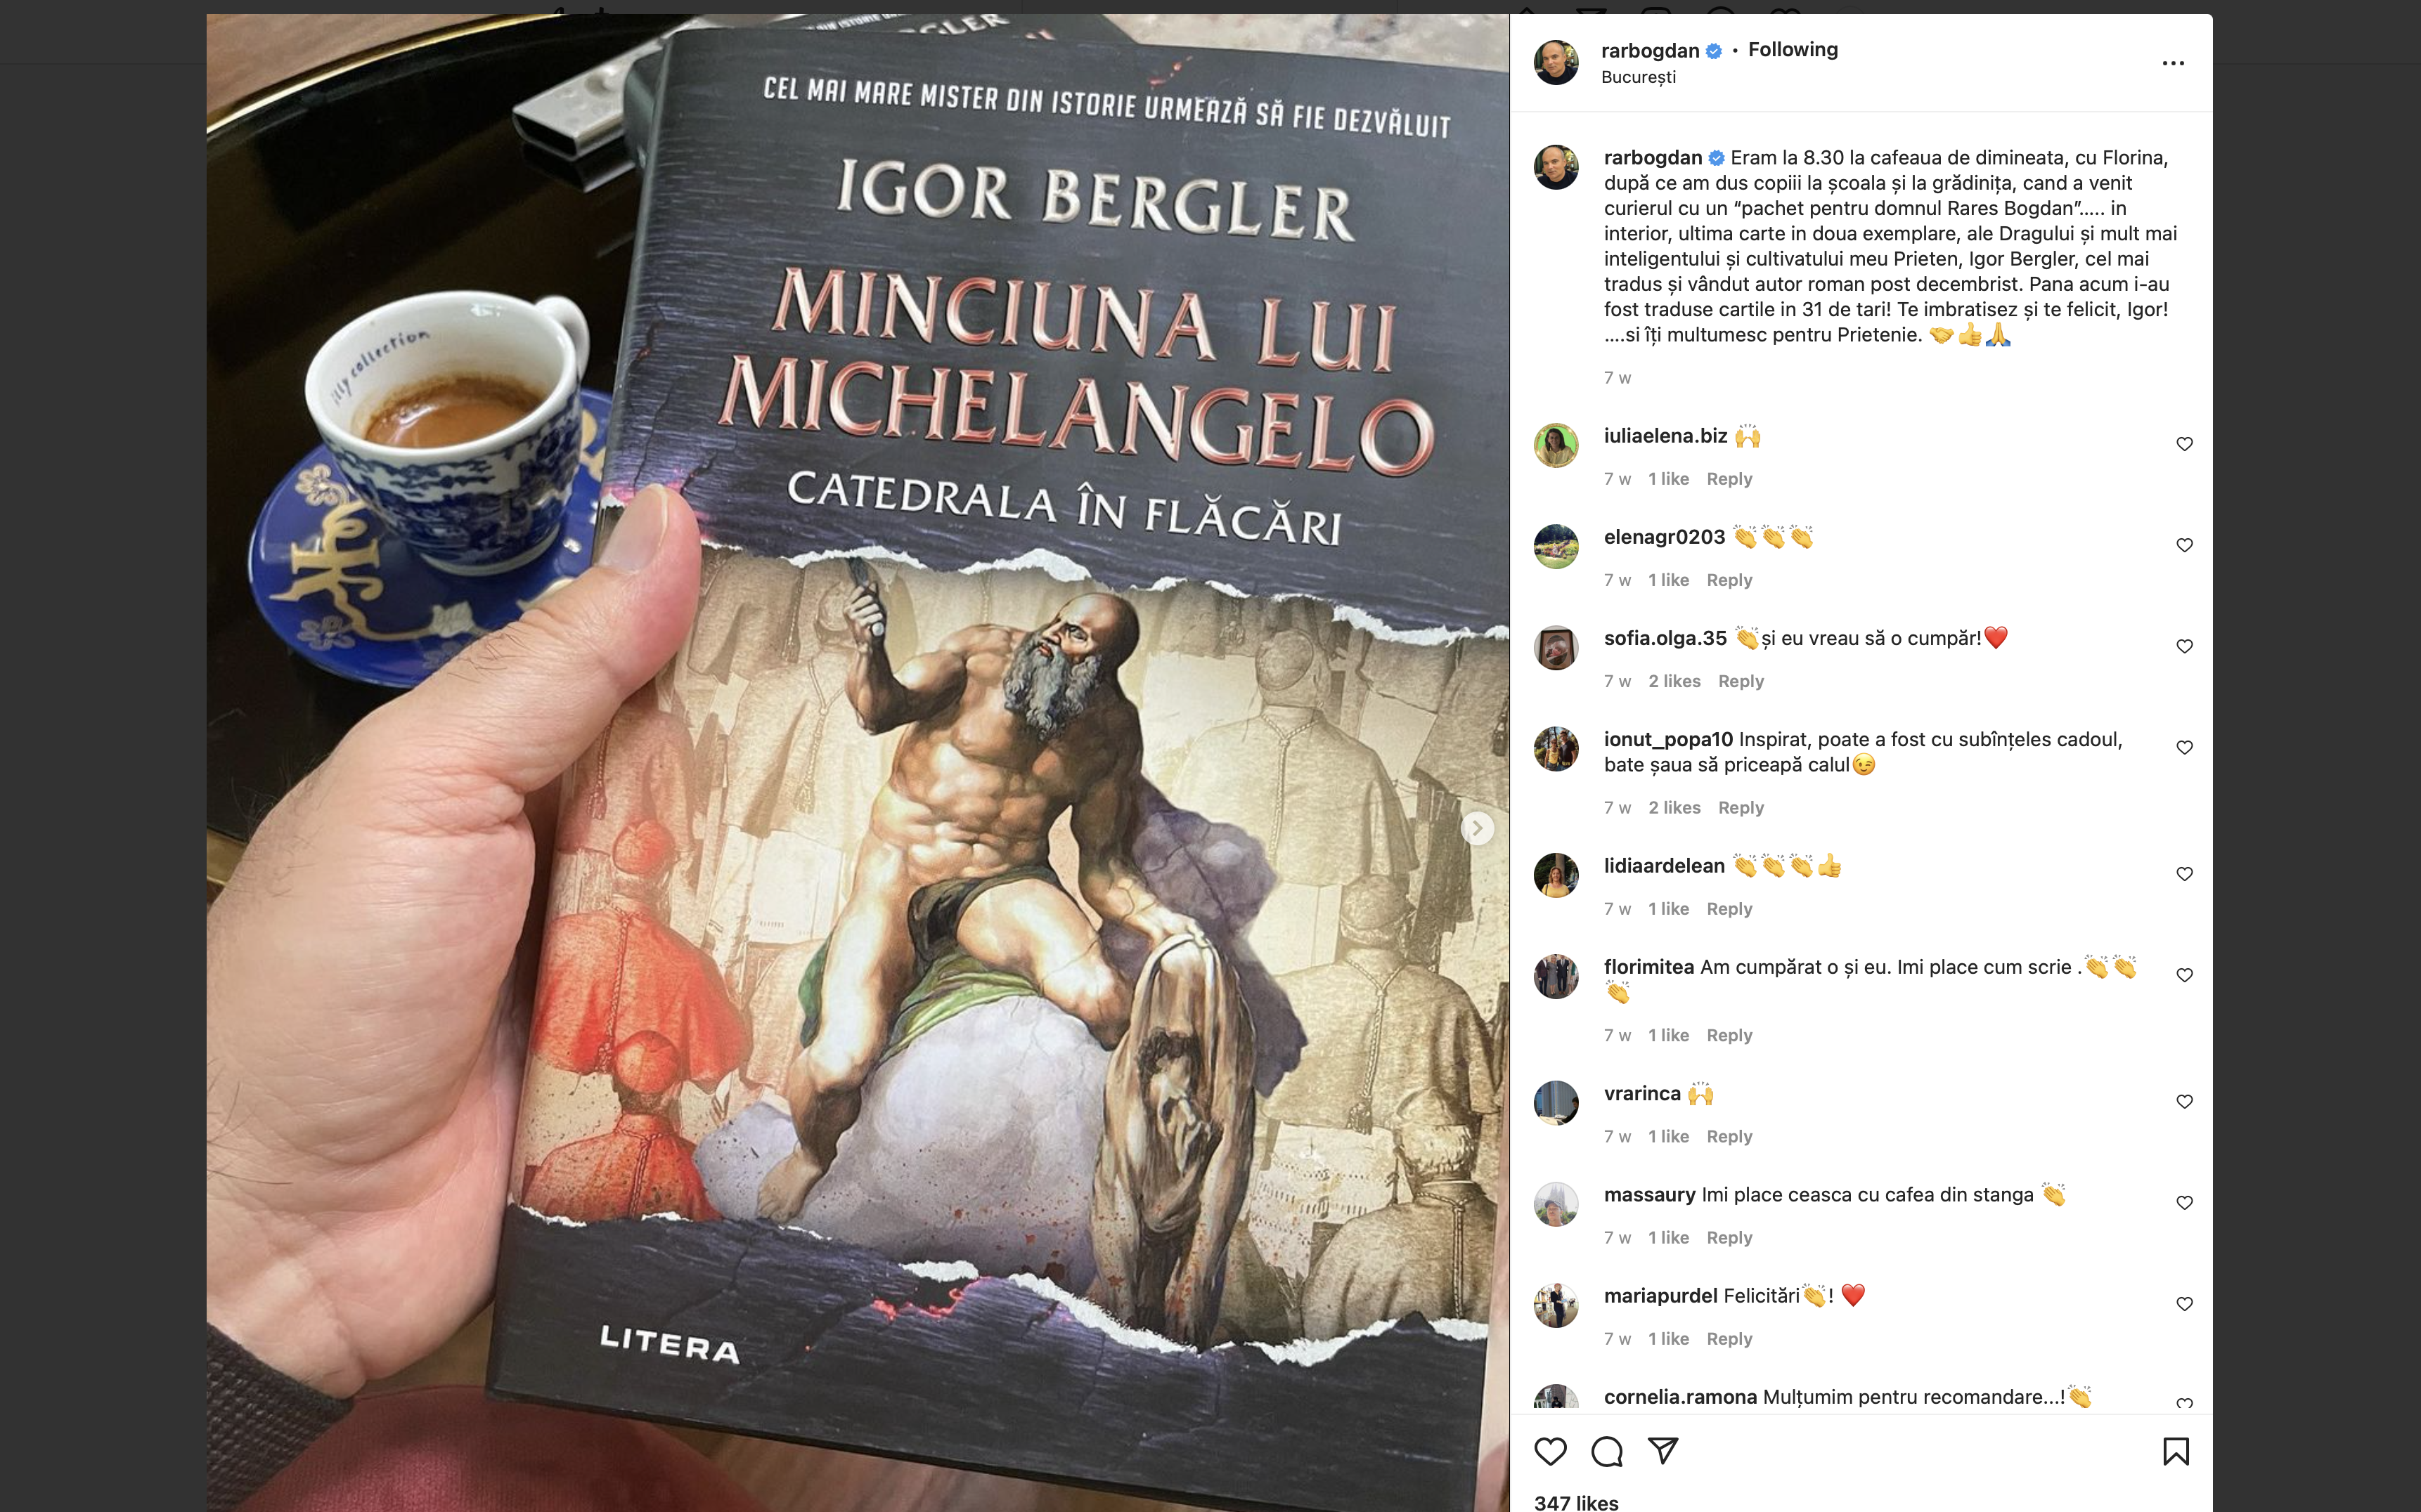Open florimitea's profile avatar
Screen dimensions: 2421x1512
[x=1556, y=977]
